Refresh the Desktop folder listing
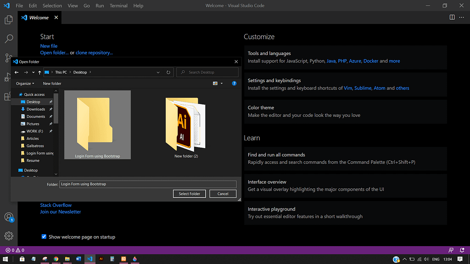 (168, 72)
